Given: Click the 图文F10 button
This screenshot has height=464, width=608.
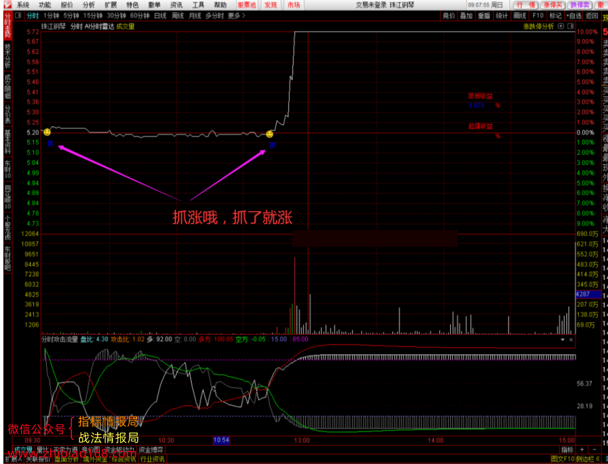Looking at the screenshot, I should coord(563,459).
